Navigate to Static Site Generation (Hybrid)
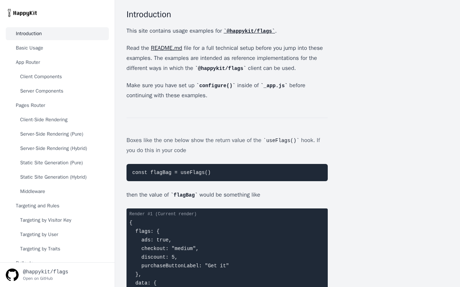The height and width of the screenshot is (287, 460). [53, 177]
